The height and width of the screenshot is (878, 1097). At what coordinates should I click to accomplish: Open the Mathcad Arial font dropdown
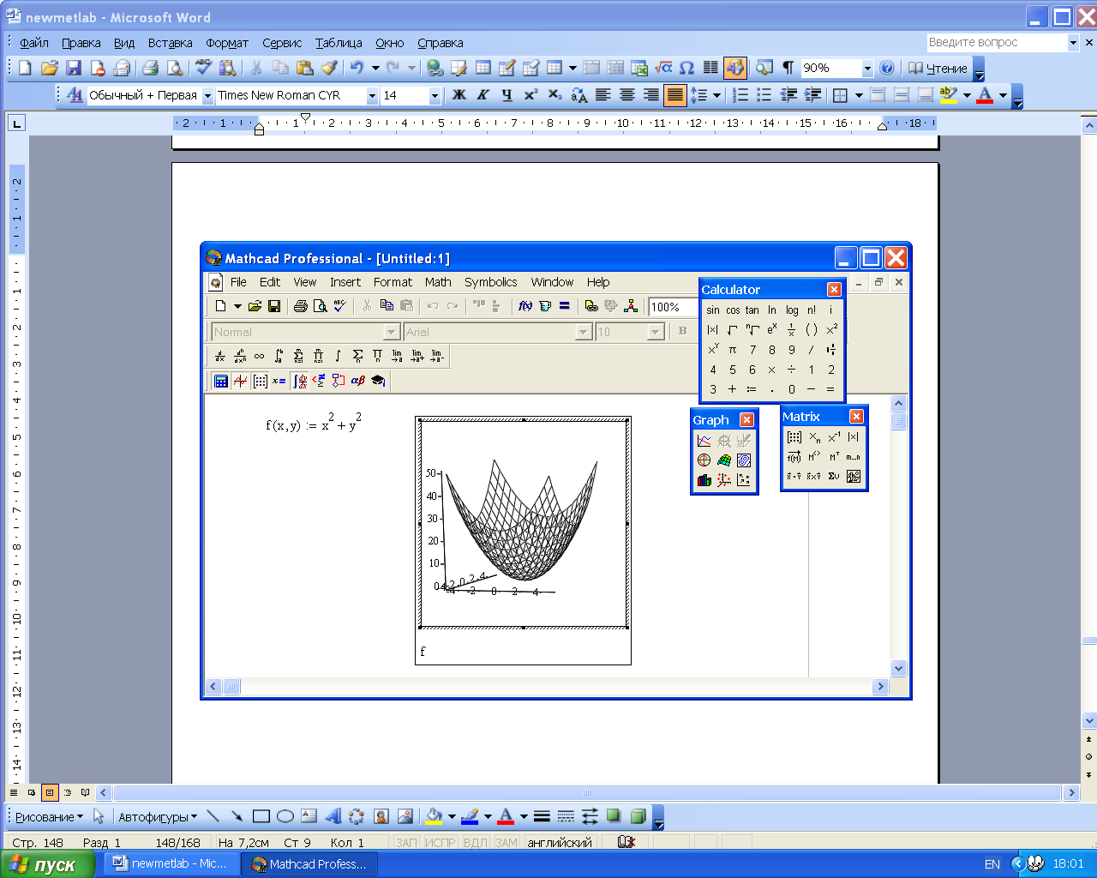point(584,332)
